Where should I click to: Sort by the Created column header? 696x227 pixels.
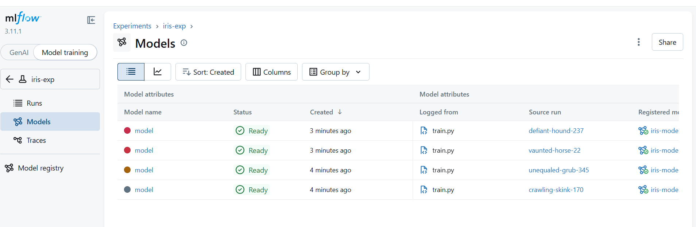321,112
